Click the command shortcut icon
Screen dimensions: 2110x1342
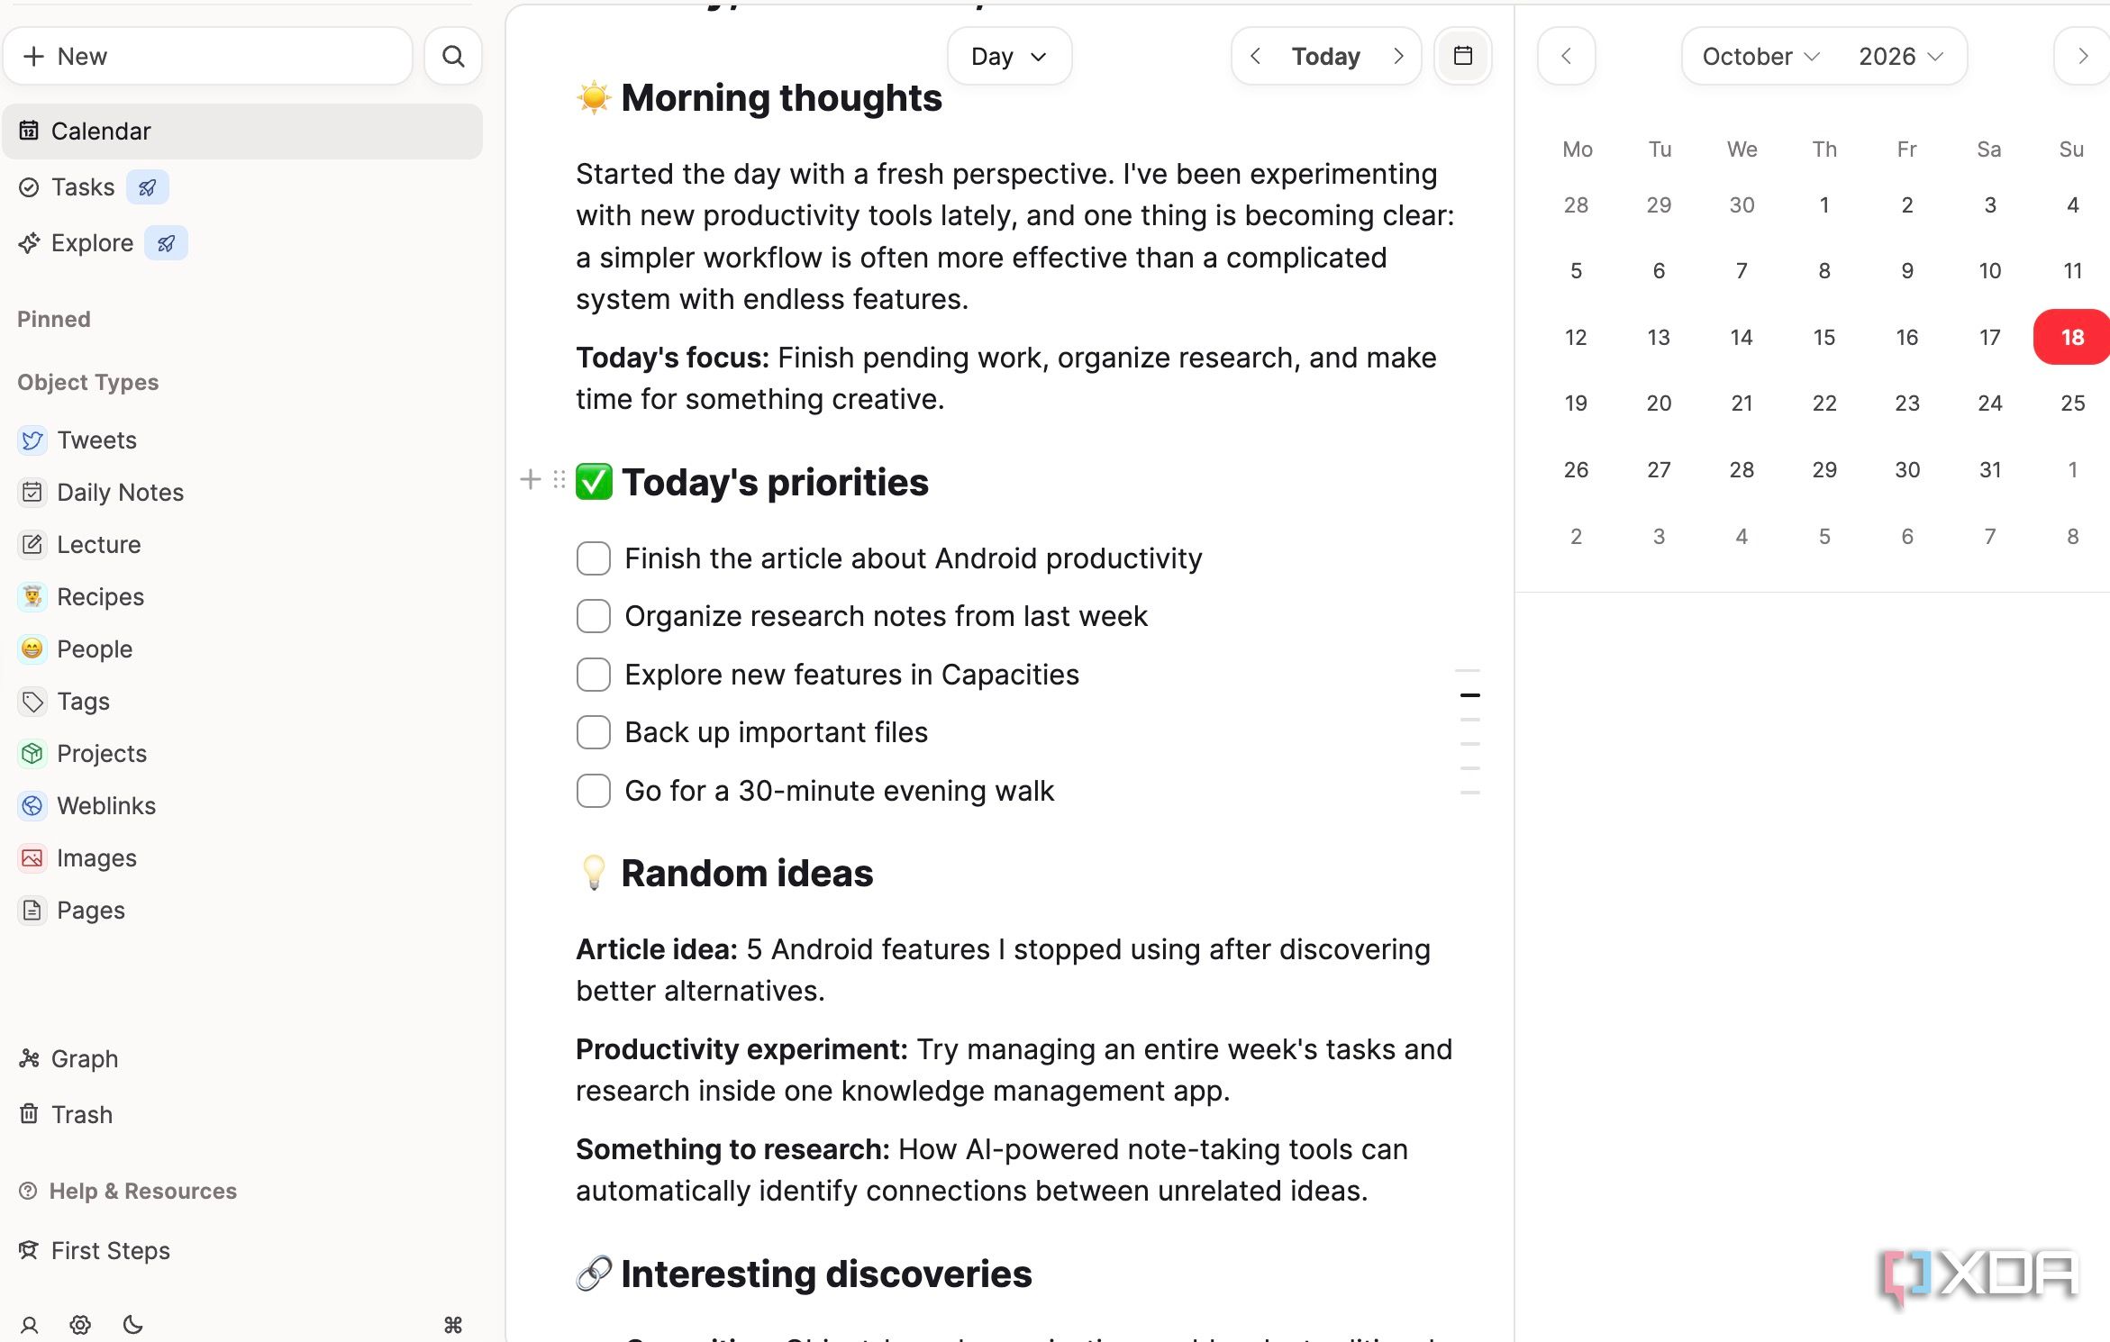(453, 1325)
